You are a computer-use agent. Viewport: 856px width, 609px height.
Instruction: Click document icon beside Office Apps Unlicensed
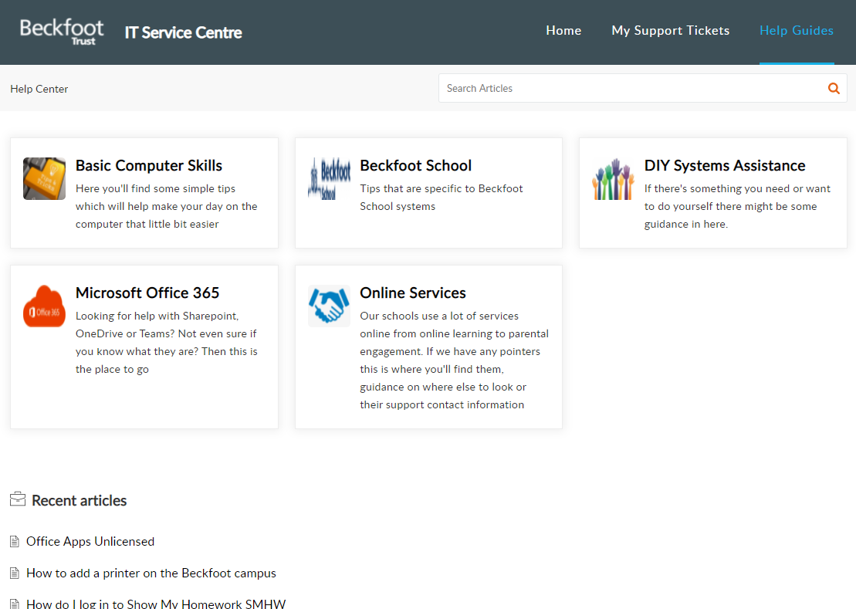(x=15, y=541)
